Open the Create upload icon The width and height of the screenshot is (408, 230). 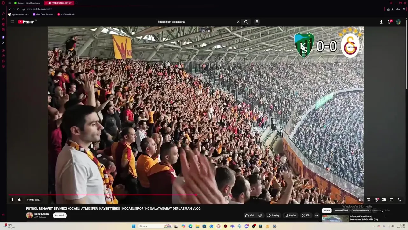point(381,22)
